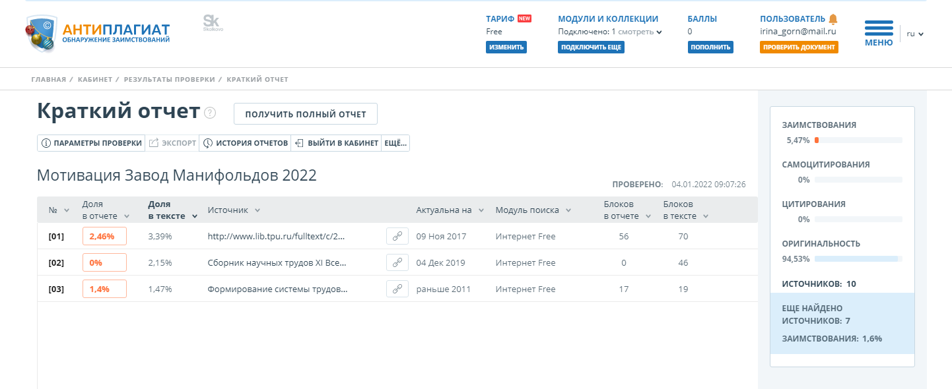Open the ru language dropdown
The height and width of the screenshot is (389, 952).
pyautogui.click(x=914, y=34)
